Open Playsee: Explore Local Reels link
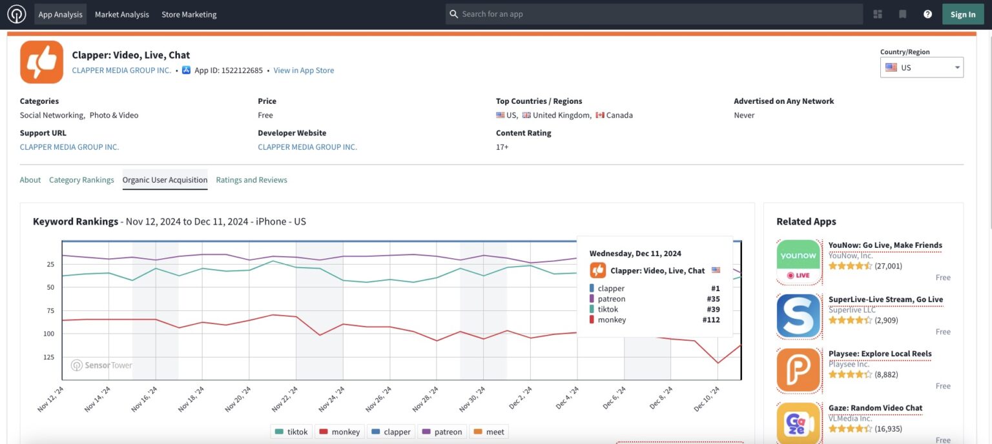Image resolution: width=992 pixels, height=444 pixels. click(x=880, y=354)
